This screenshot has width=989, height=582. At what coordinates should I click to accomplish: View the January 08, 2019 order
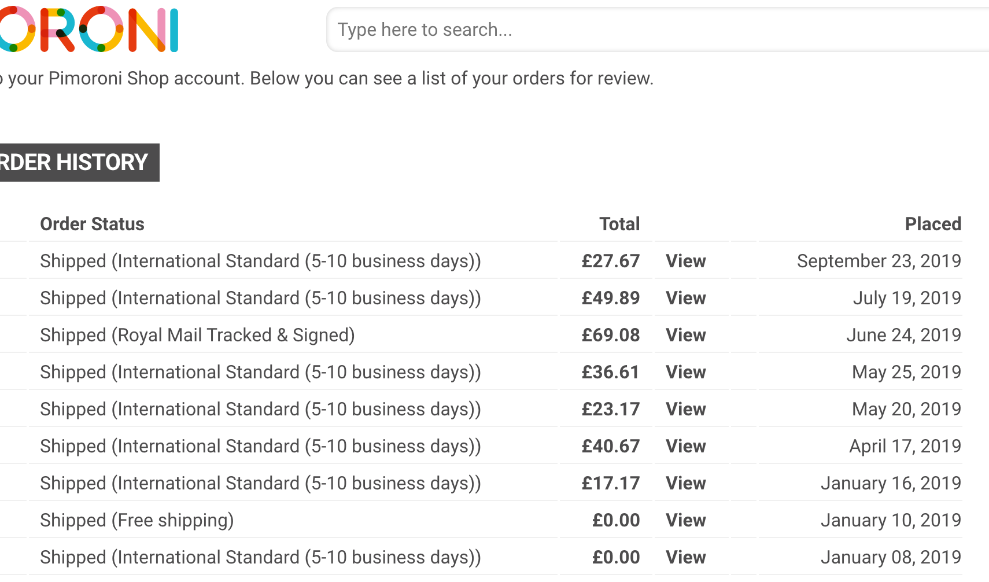coord(685,558)
